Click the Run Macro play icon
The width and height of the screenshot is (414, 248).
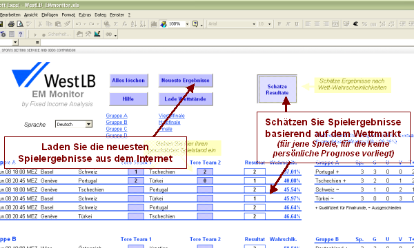(x=35, y=34)
